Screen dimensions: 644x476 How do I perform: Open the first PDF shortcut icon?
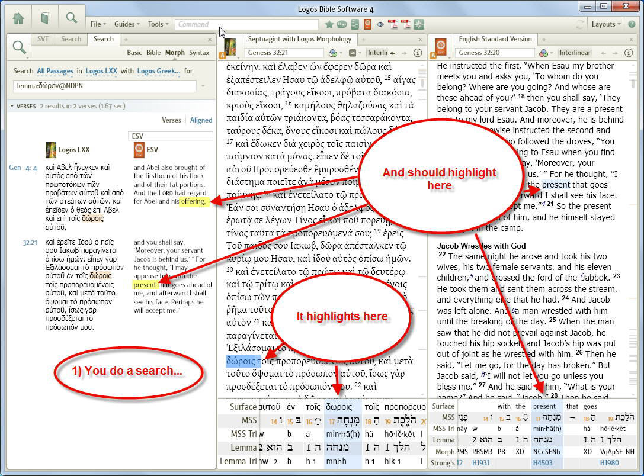[x=393, y=24]
